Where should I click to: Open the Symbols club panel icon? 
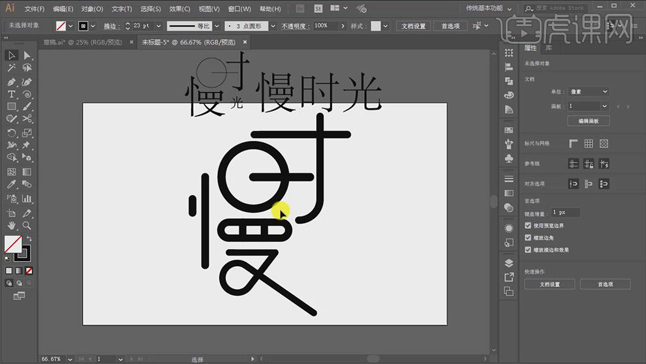pos(509,158)
